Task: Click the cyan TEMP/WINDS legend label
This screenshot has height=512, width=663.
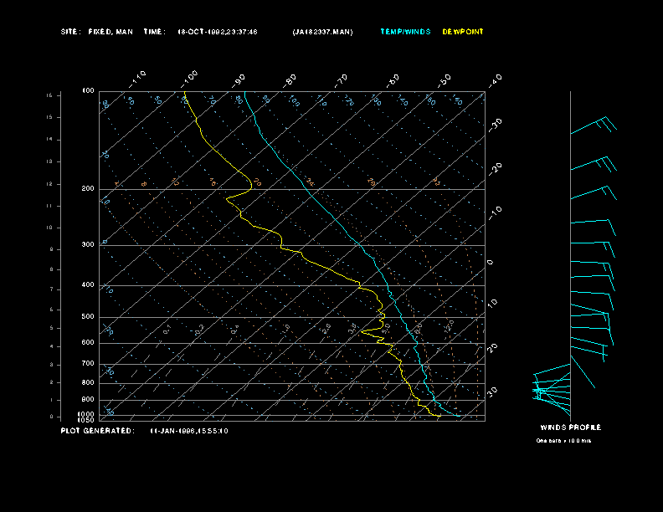Action: pos(405,32)
